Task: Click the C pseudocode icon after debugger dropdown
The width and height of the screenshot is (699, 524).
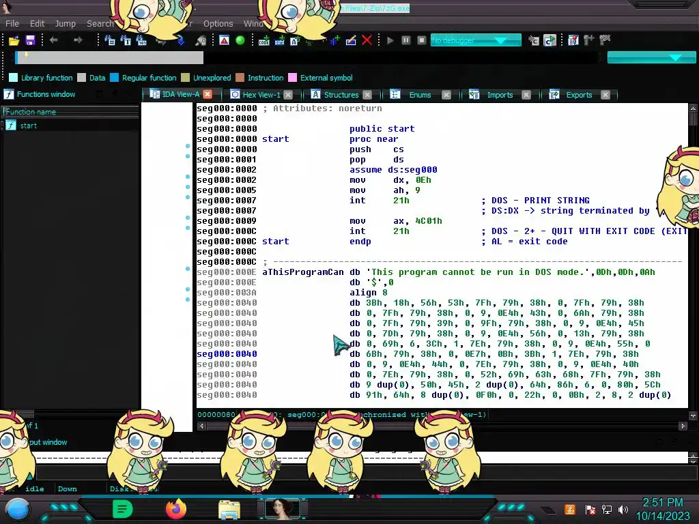Action: point(534,40)
